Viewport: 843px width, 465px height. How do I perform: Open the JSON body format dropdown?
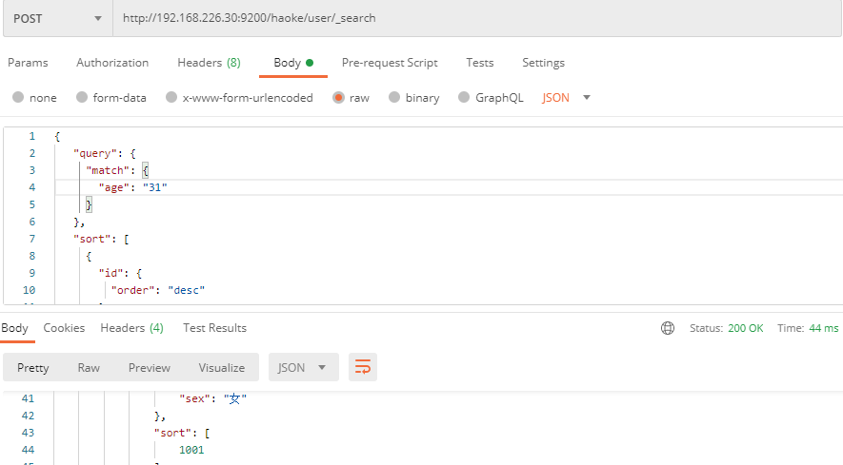coord(567,98)
